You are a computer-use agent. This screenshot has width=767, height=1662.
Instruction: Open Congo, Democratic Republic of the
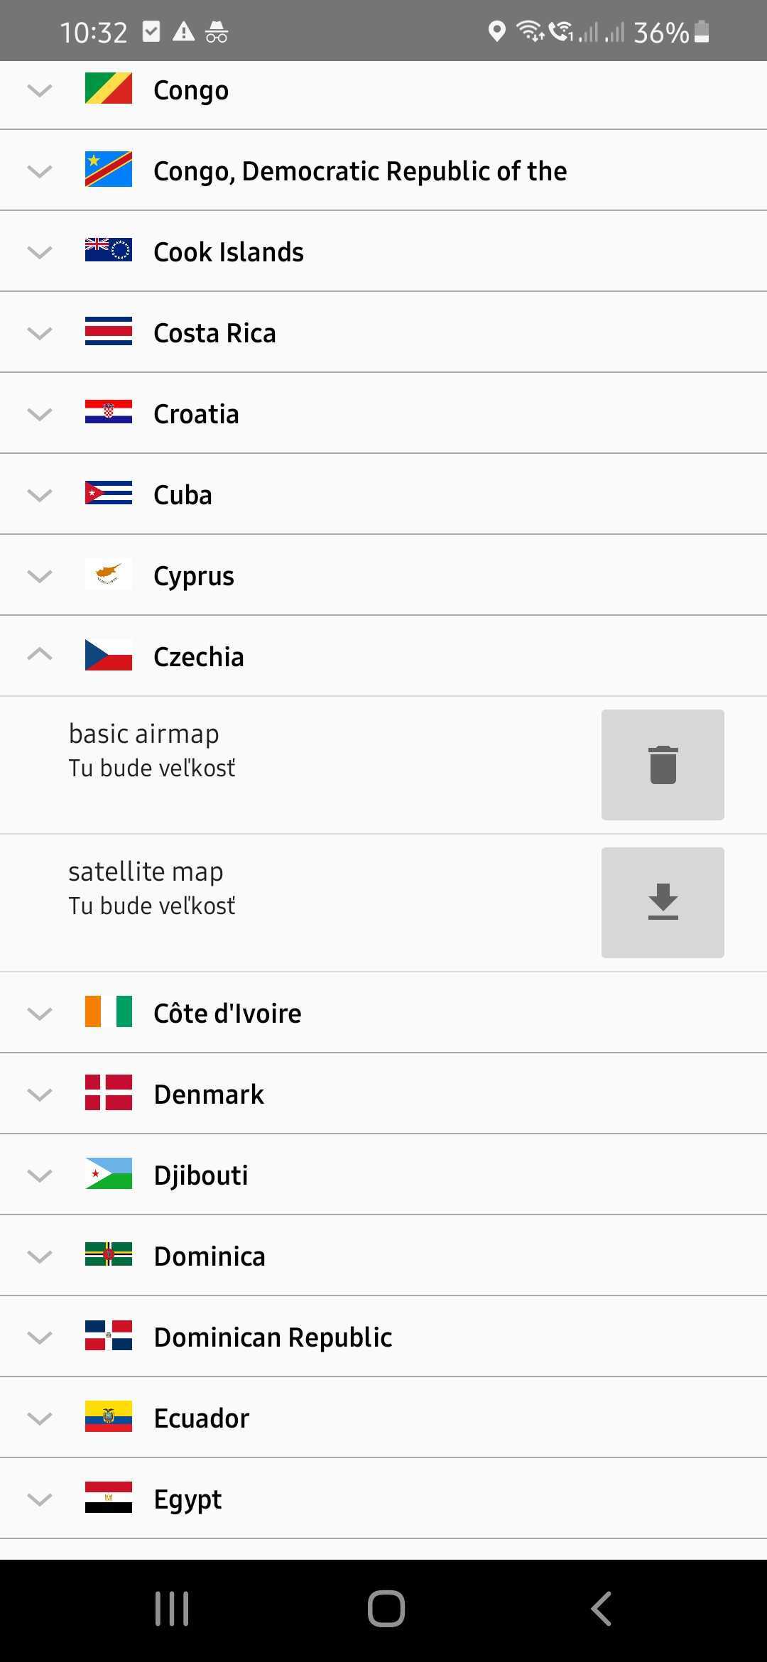359,170
